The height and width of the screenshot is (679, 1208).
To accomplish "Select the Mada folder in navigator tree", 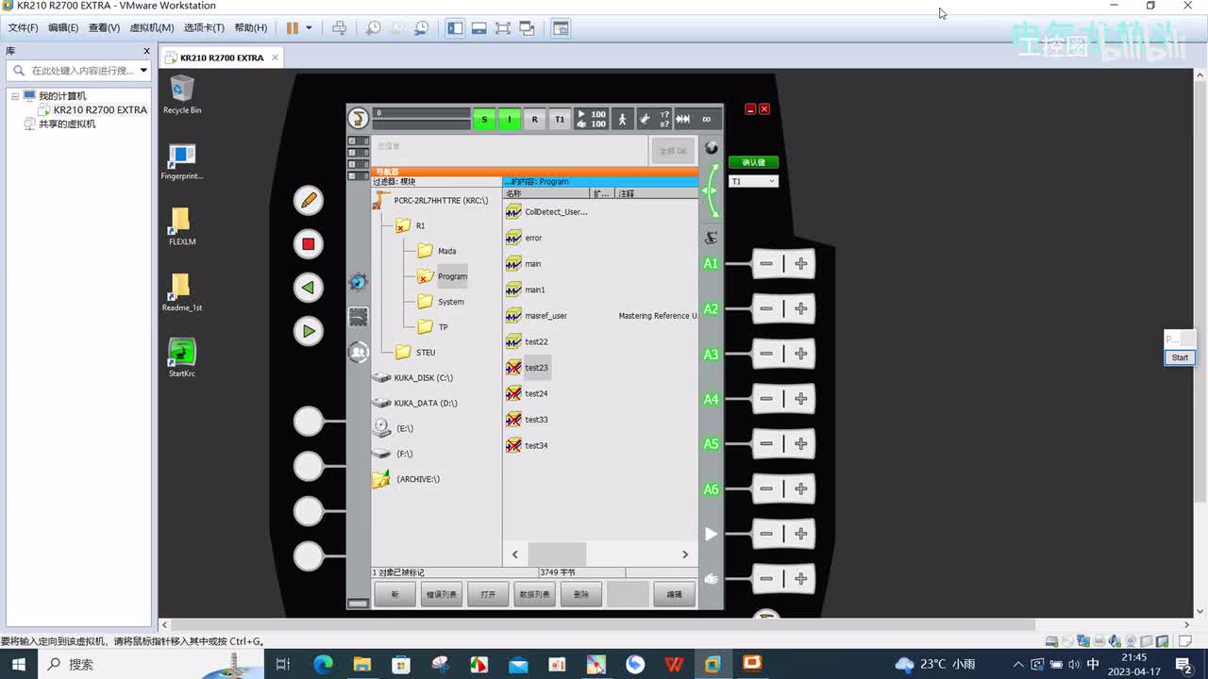I will click(x=437, y=251).
